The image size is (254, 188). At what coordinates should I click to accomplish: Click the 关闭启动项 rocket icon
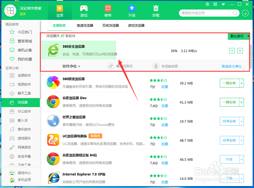pyautogui.click(x=156, y=66)
